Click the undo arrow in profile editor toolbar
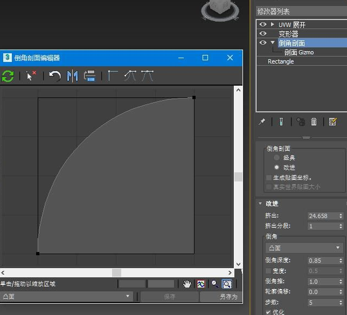Image resolution: width=347 pixels, height=315 pixels. point(54,76)
